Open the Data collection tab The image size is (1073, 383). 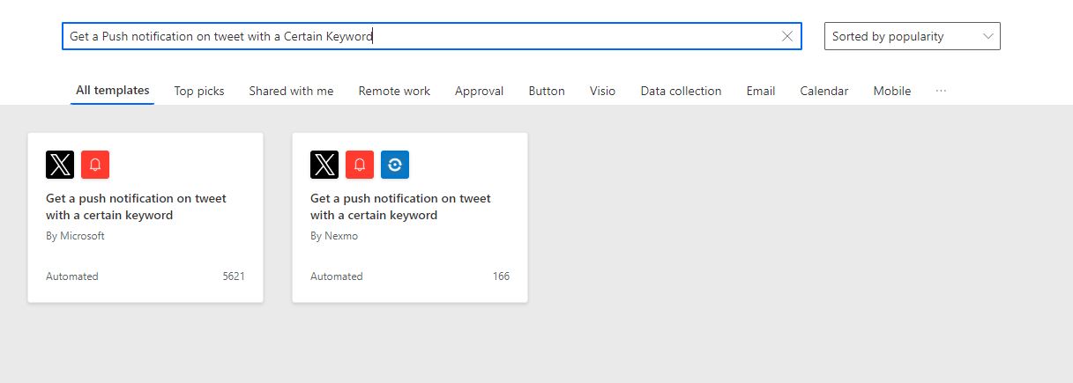coord(681,91)
